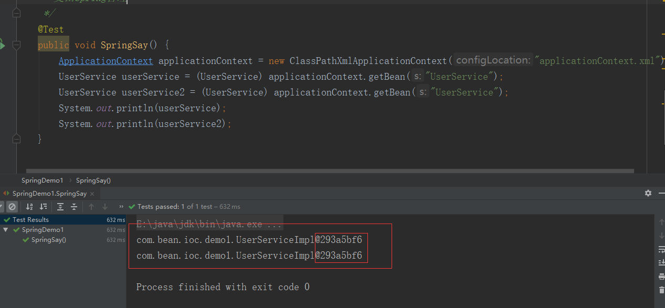
Task: Fold marker beside closing brace
Action: pos(16,139)
